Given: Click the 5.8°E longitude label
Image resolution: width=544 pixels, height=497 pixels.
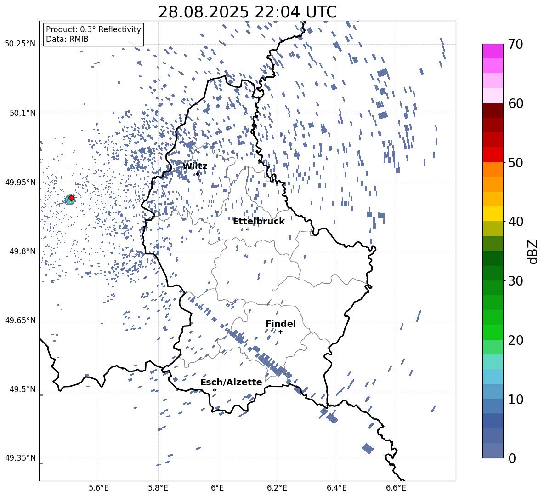Looking at the screenshot, I should point(158,488).
